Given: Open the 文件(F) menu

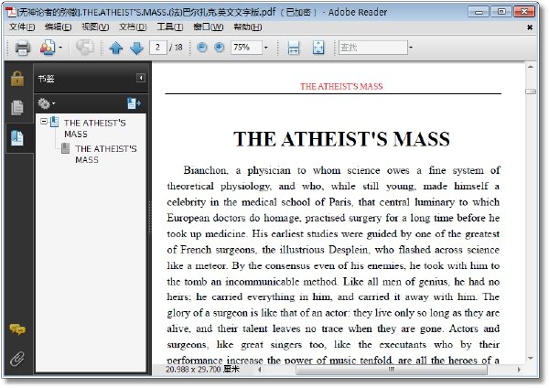Looking at the screenshot, I should coord(22,27).
